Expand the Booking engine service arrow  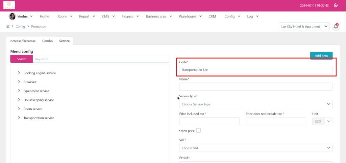click(x=19, y=73)
